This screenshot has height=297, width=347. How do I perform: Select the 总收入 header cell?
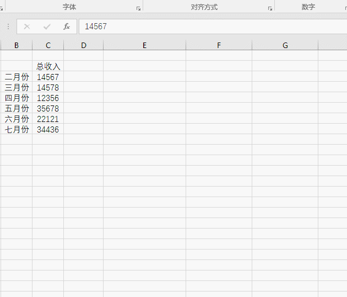[48, 66]
